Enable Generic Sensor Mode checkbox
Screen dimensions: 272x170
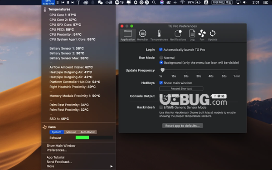coord(161,107)
